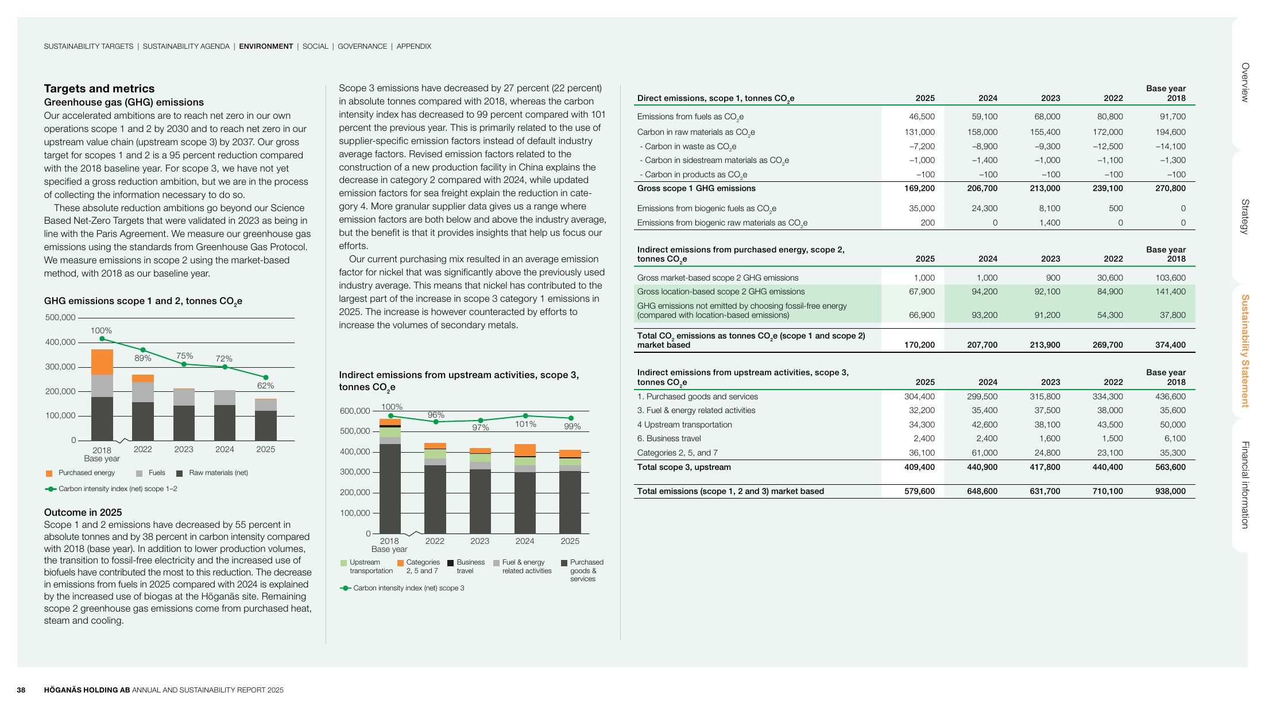The width and height of the screenshot is (1265, 712).
Task: Click the 'HÖGANÄS HOLDING AB' footer text
Action: coord(87,690)
